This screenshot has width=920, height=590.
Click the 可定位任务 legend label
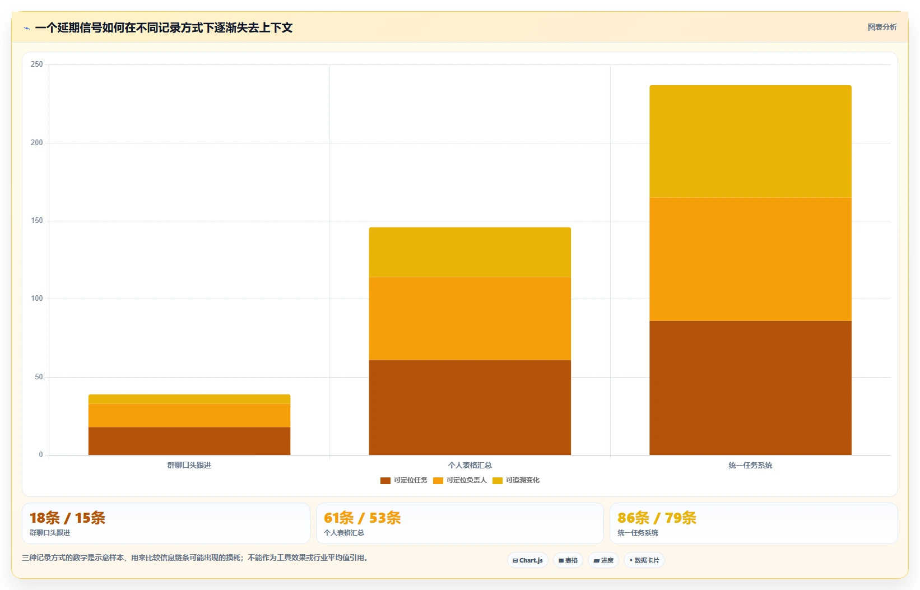(410, 480)
